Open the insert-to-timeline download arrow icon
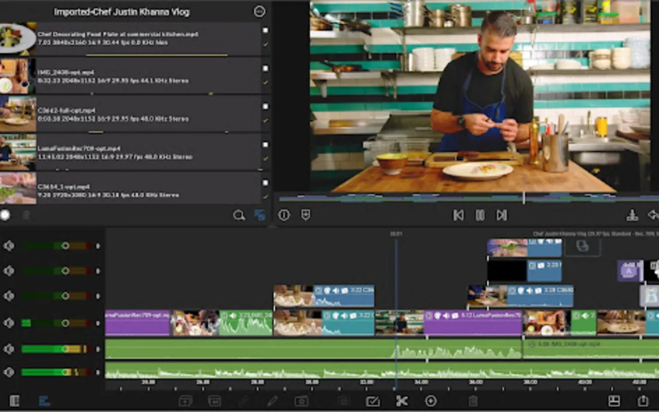659x412 pixels. [632, 215]
